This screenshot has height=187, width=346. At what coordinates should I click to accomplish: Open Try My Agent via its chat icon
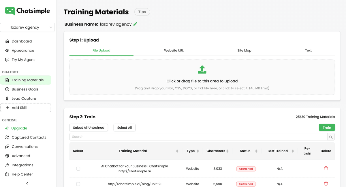coord(7,59)
